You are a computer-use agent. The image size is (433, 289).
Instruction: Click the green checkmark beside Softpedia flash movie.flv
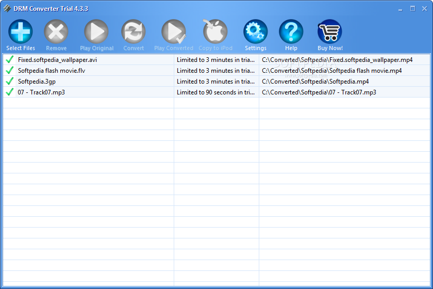10,70
